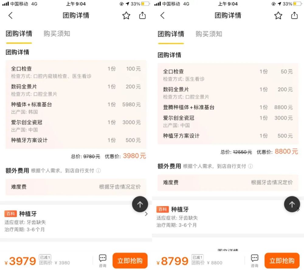Viewport: 304px width, 270px height.
Task: Tap info icon next to 到店自行支付 left
Action: 98,171
